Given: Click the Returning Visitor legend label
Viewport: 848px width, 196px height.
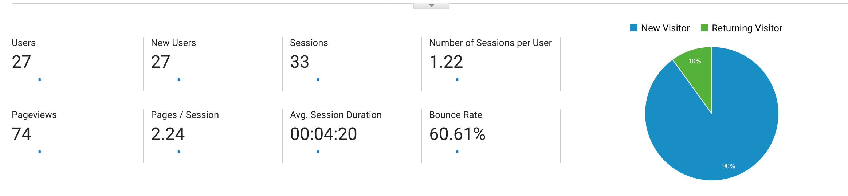Looking at the screenshot, I should (747, 28).
